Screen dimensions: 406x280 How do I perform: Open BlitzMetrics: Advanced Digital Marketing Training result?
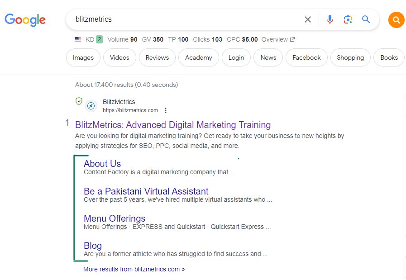tap(173, 125)
